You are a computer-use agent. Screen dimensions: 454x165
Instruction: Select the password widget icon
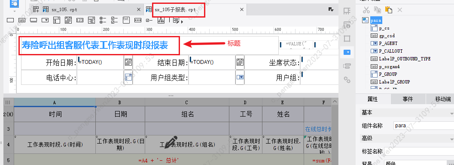[137, 20]
